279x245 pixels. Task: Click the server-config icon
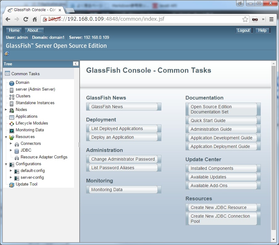point(17,178)
